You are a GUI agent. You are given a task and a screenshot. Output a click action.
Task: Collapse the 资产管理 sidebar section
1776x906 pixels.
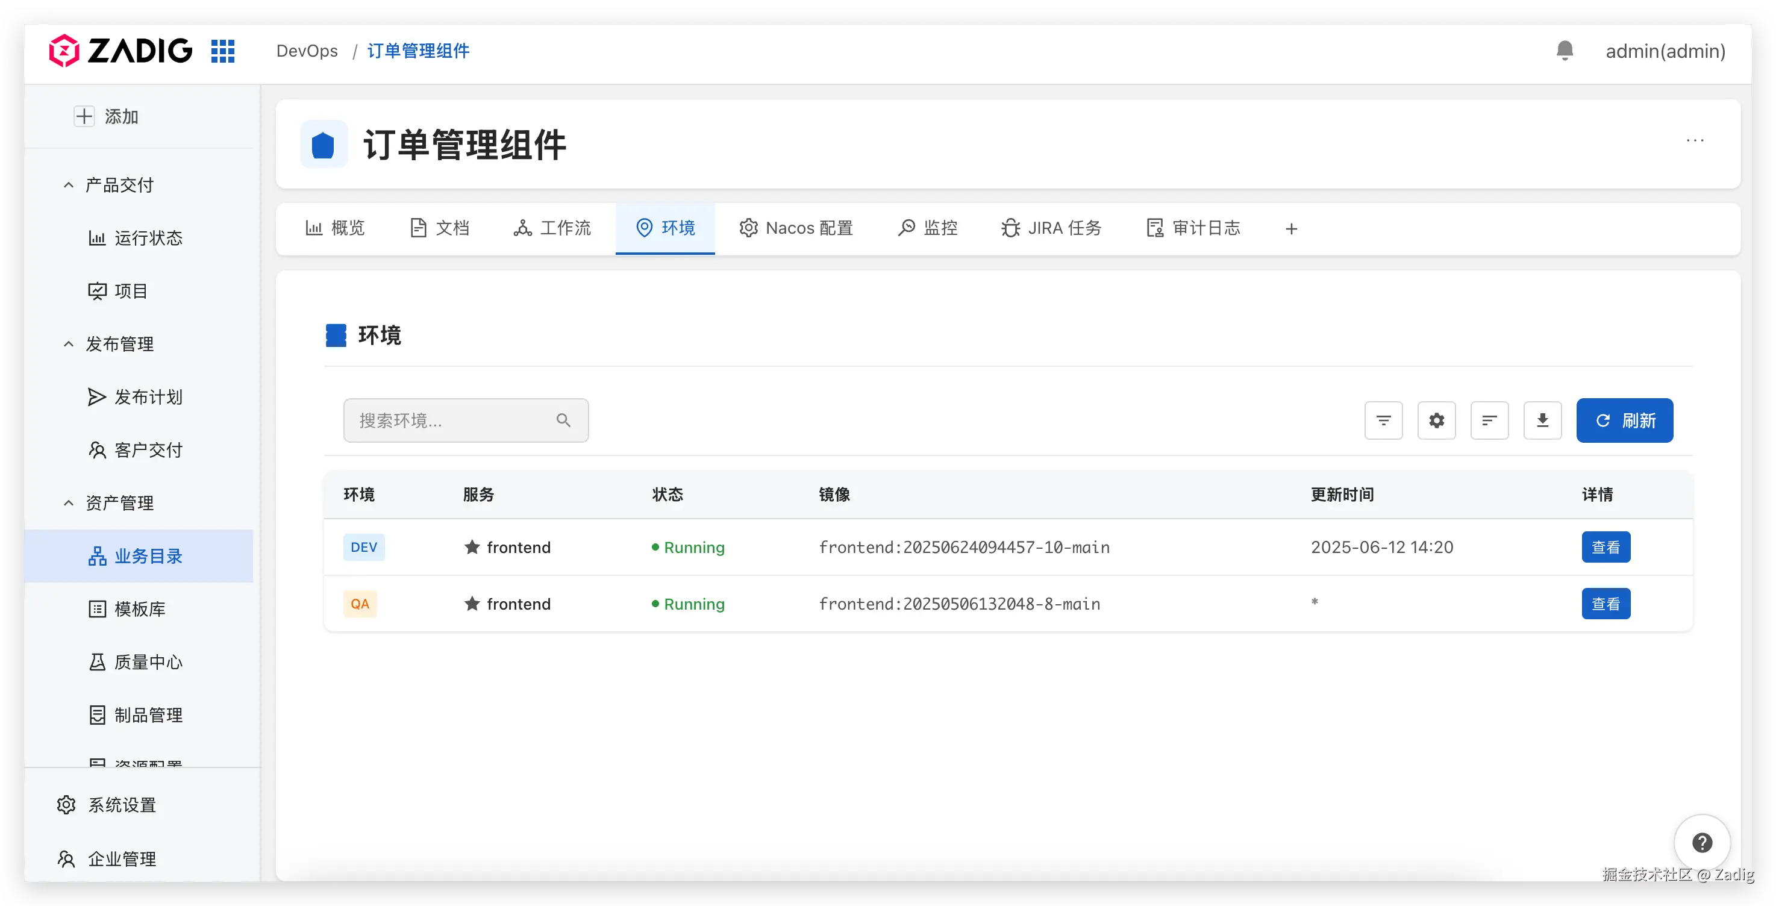tap(69, 504)
